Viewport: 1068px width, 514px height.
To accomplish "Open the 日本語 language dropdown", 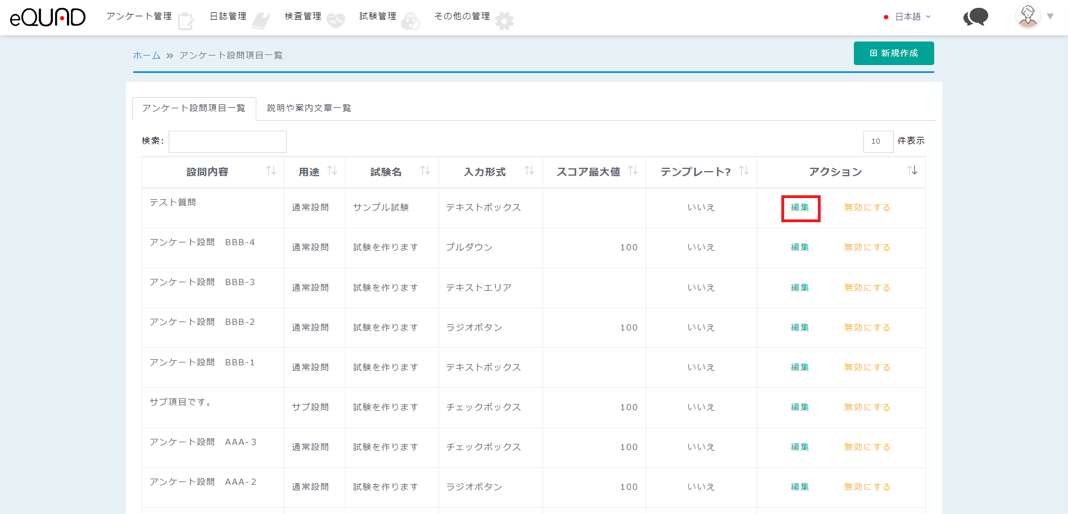I will 907,17.
